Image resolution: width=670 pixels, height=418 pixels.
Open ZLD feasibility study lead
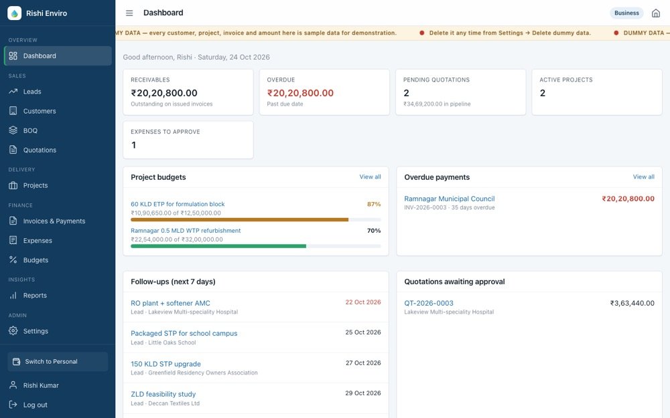(x=163, y=394)
